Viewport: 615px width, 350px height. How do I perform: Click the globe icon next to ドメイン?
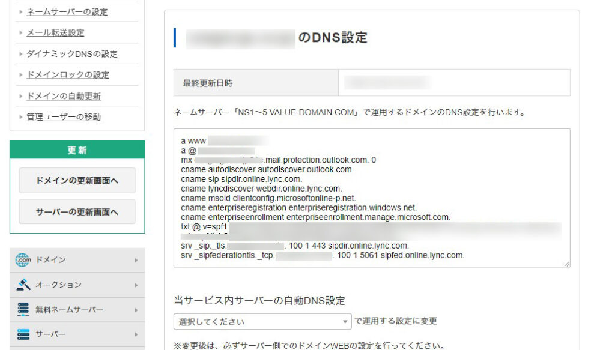pyautogui.click(x=23, y=261)
